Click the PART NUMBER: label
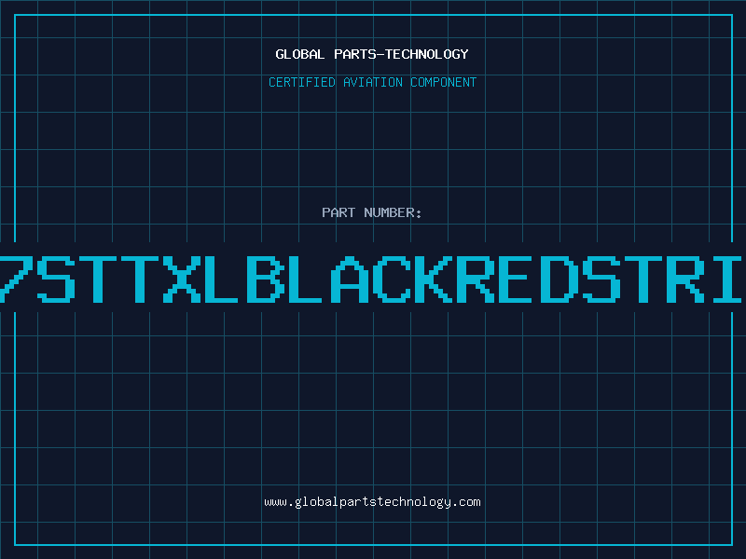The image size is (746, 559). (372, 212)
